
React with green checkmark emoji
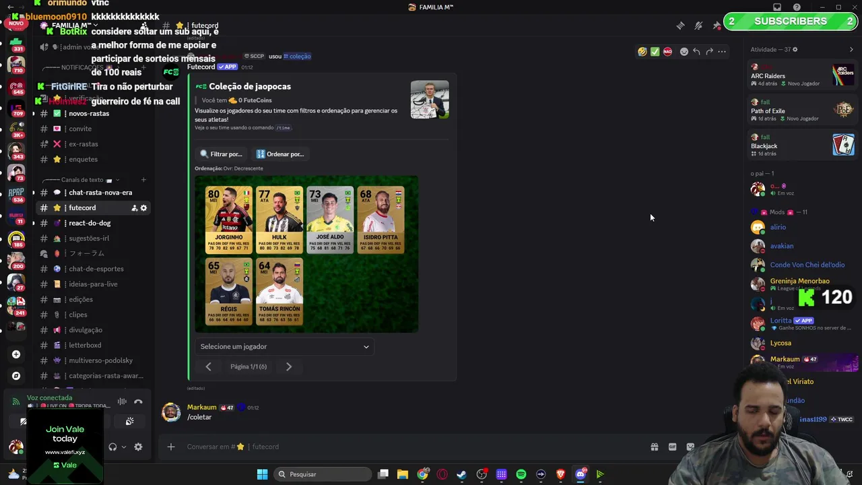pos(655,51)
